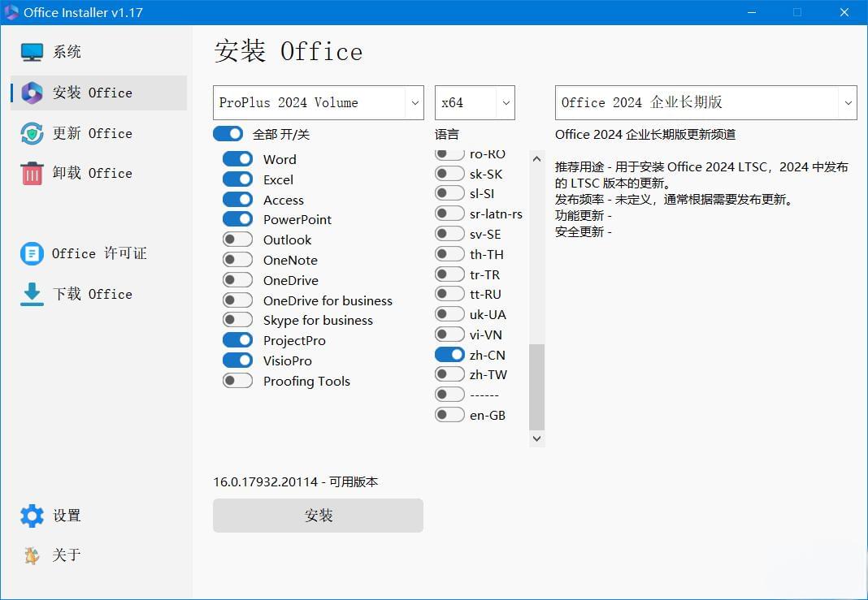Select the 更新 Office shield icon
The image size is (868, 600).
click(31, 133)
